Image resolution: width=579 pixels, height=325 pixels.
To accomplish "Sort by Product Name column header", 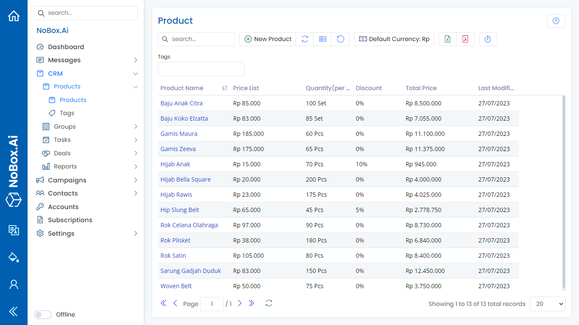I will 182,88.
